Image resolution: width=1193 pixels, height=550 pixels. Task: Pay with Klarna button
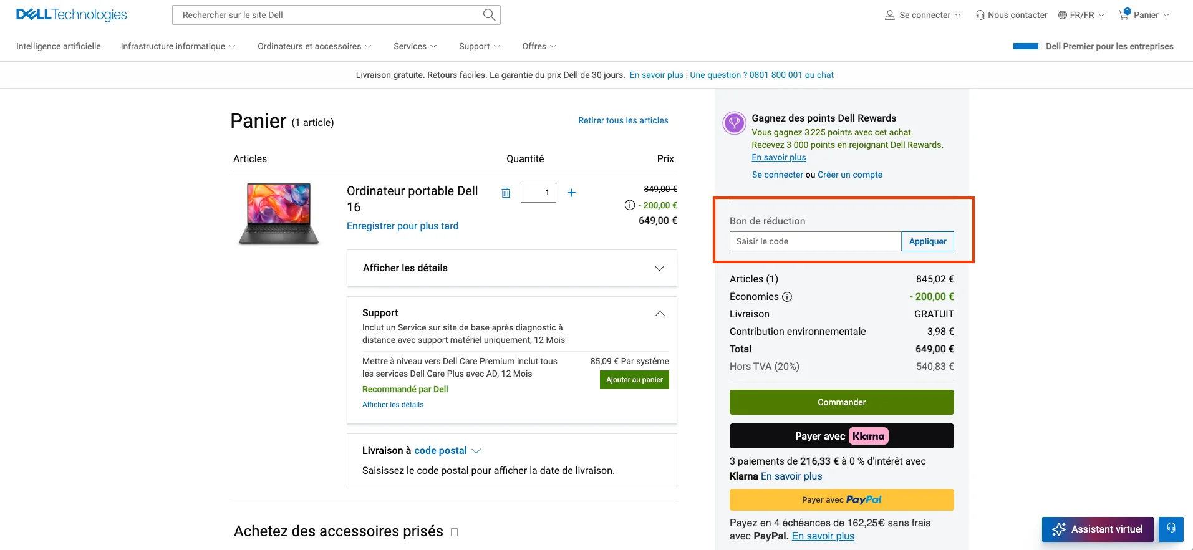coord(841,436)
